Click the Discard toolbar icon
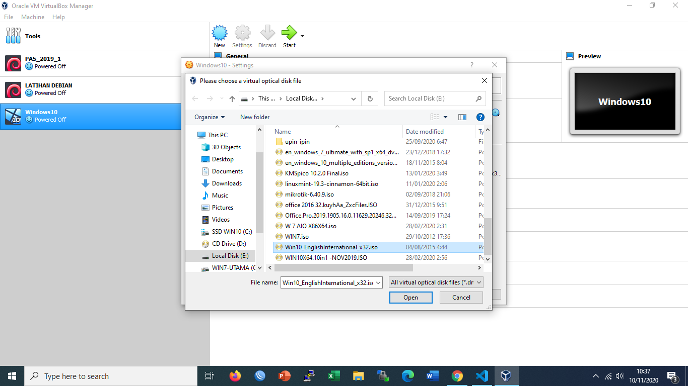The image size is (688, 386). [267, 36]
